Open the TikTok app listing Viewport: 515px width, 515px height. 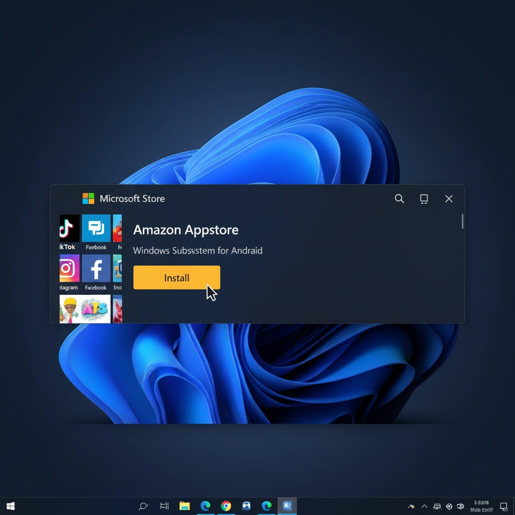tap(69, 229)
